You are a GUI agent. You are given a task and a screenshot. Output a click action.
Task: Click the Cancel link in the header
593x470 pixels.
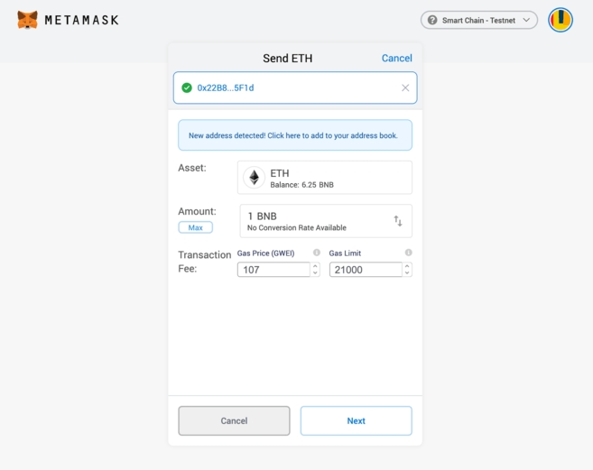[396, 58]
